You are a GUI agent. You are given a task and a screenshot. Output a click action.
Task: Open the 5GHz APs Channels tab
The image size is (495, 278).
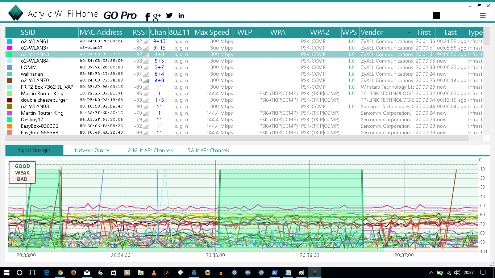[x=208, y=150]
